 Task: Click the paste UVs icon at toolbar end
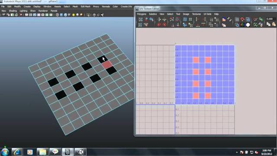[274, 24]
